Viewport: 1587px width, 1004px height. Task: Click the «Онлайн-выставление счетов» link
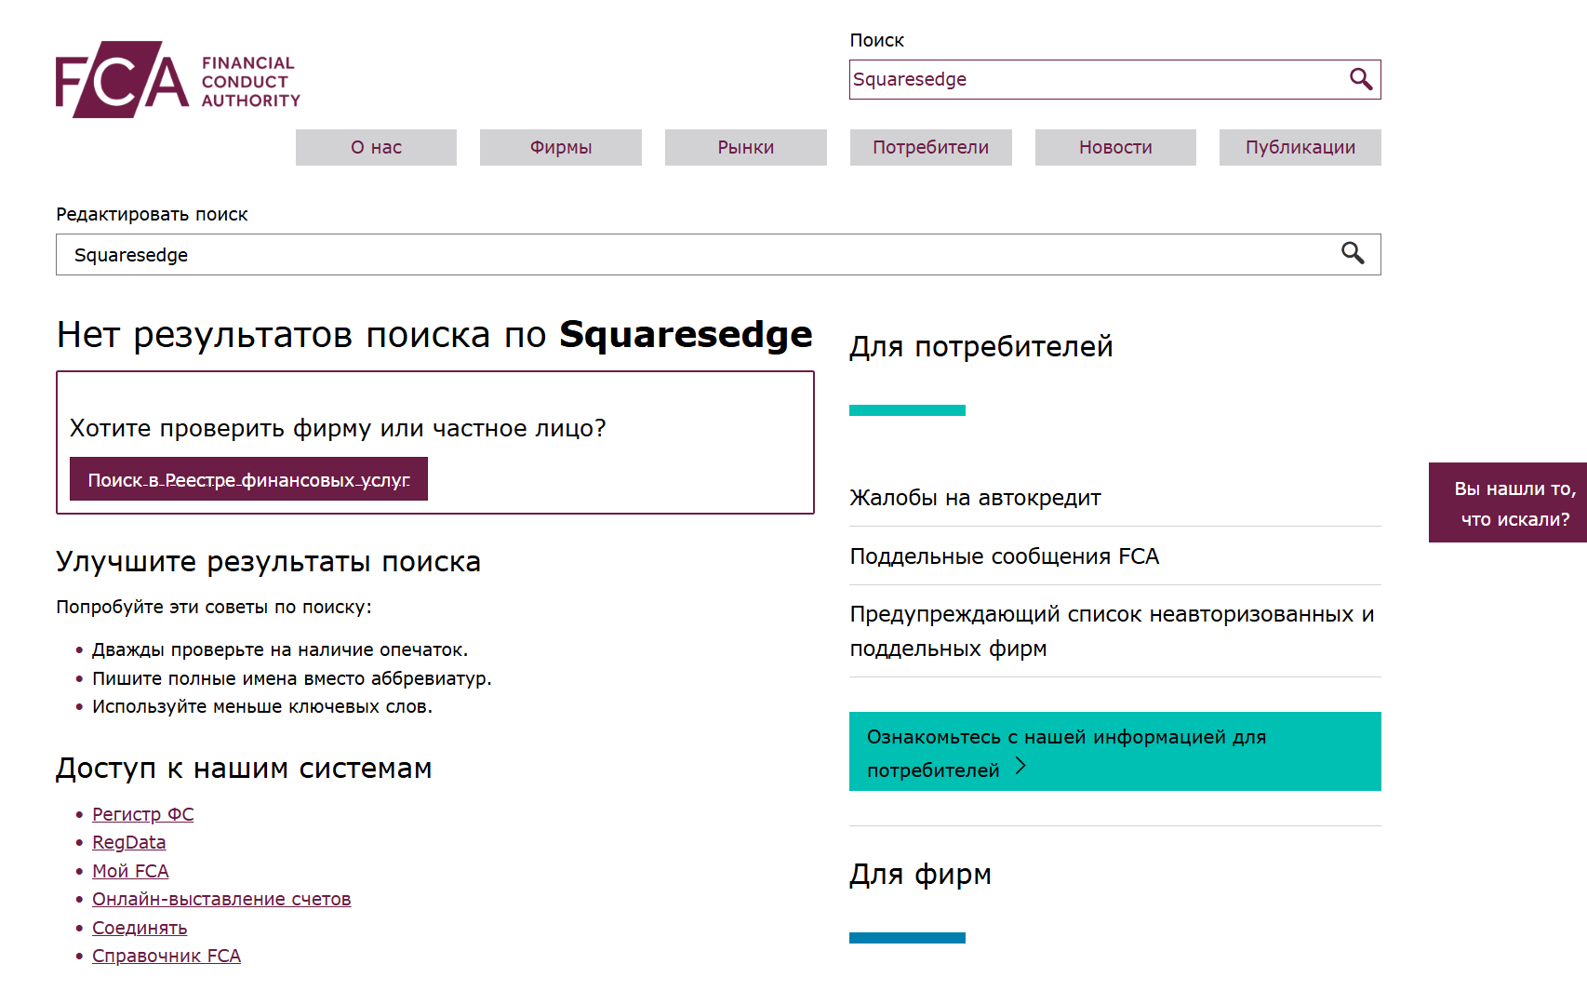point(221,900)
